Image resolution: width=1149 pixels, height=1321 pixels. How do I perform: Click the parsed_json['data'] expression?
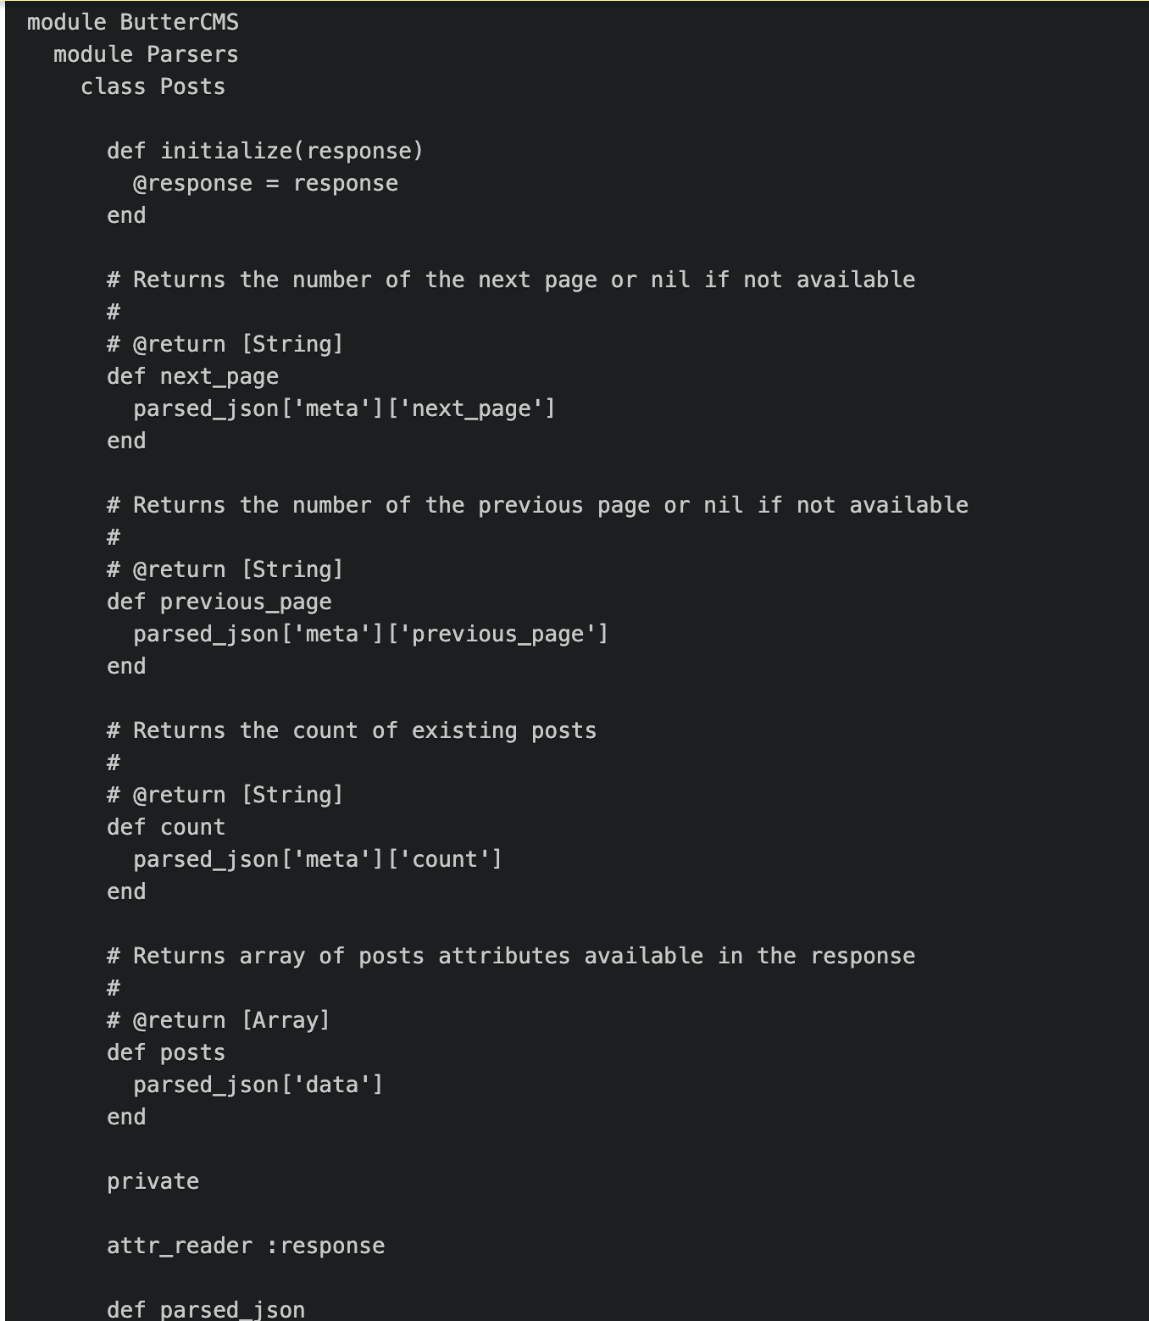coord(258,1085)
